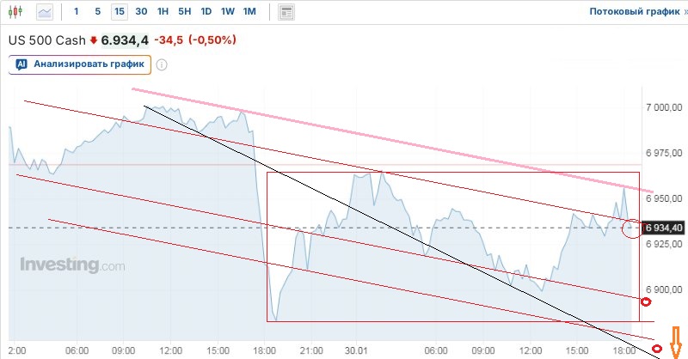Switch to the 30 minute interval
This screenshot has height=359, width=688.
click(x=141, y=12)
